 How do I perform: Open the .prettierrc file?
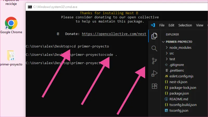coord(177,70)
